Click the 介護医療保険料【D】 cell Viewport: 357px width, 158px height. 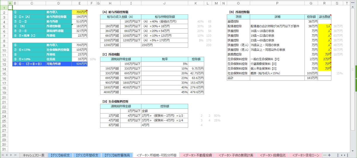click(x=277, y=64)
